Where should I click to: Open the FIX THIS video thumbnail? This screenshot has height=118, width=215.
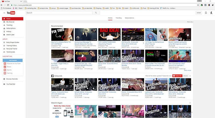click(62, 34)
